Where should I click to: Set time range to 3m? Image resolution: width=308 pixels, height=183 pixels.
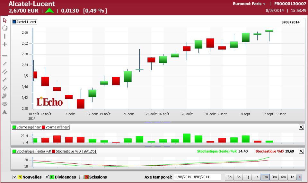point(274,177)
